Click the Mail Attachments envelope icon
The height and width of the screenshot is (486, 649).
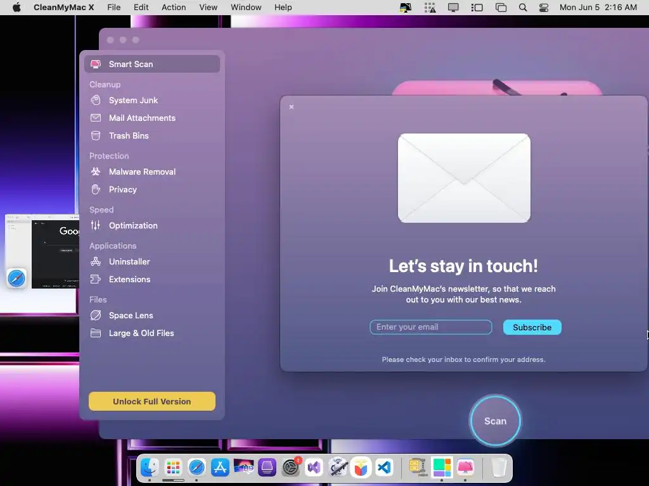click(96, 118)
